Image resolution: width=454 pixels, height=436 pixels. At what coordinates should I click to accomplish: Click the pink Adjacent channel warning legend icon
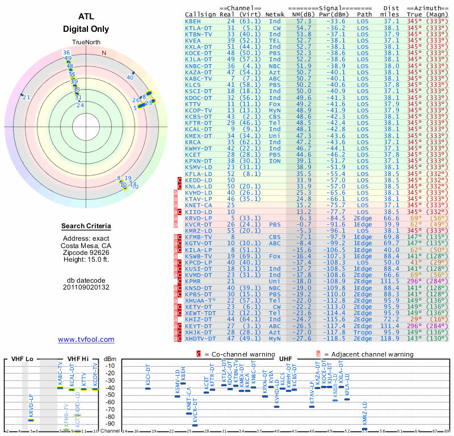(318, 354)
